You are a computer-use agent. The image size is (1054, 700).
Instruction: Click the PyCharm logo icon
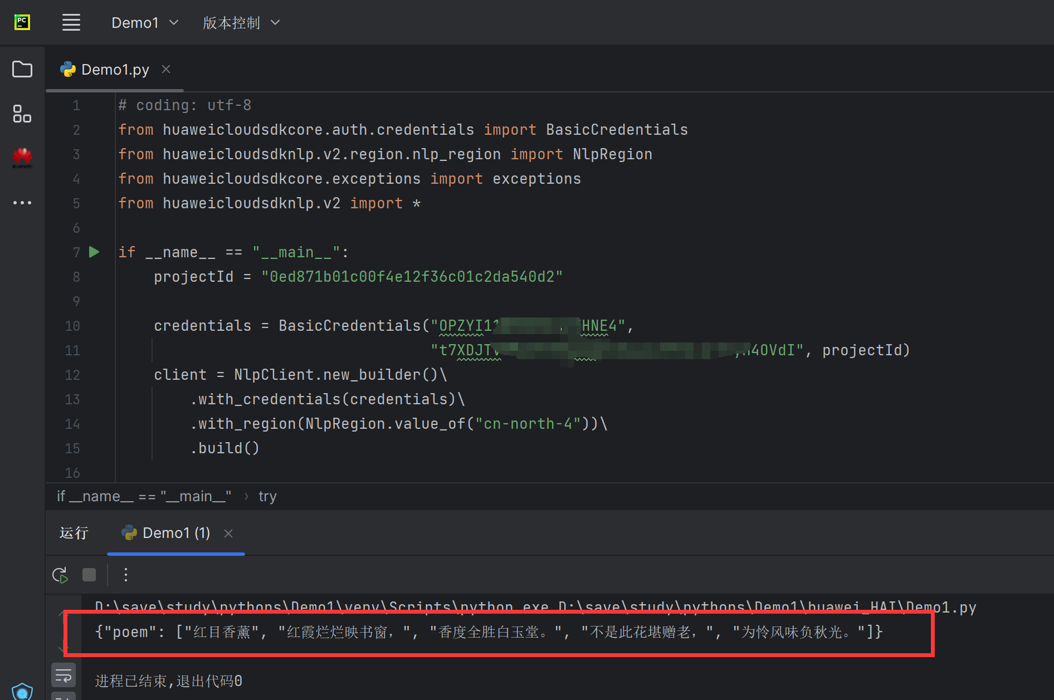[x=22, y=22]
